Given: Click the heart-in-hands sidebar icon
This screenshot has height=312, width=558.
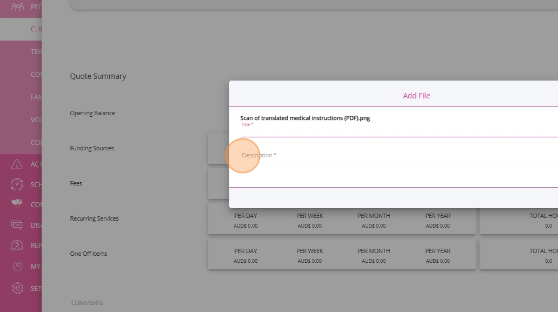Looking at the screenshot, I should click(x=17, y=204).
